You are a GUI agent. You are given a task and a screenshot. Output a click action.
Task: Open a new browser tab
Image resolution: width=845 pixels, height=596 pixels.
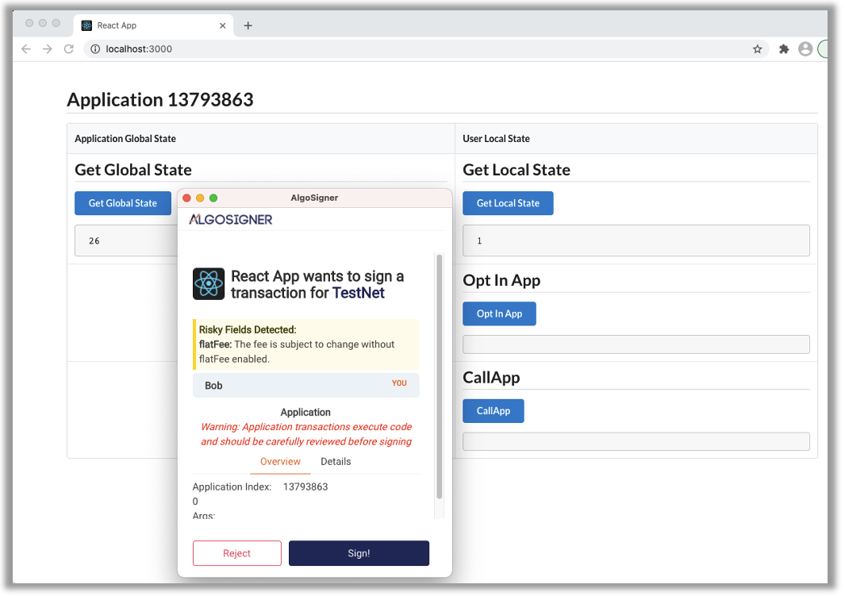248,25
